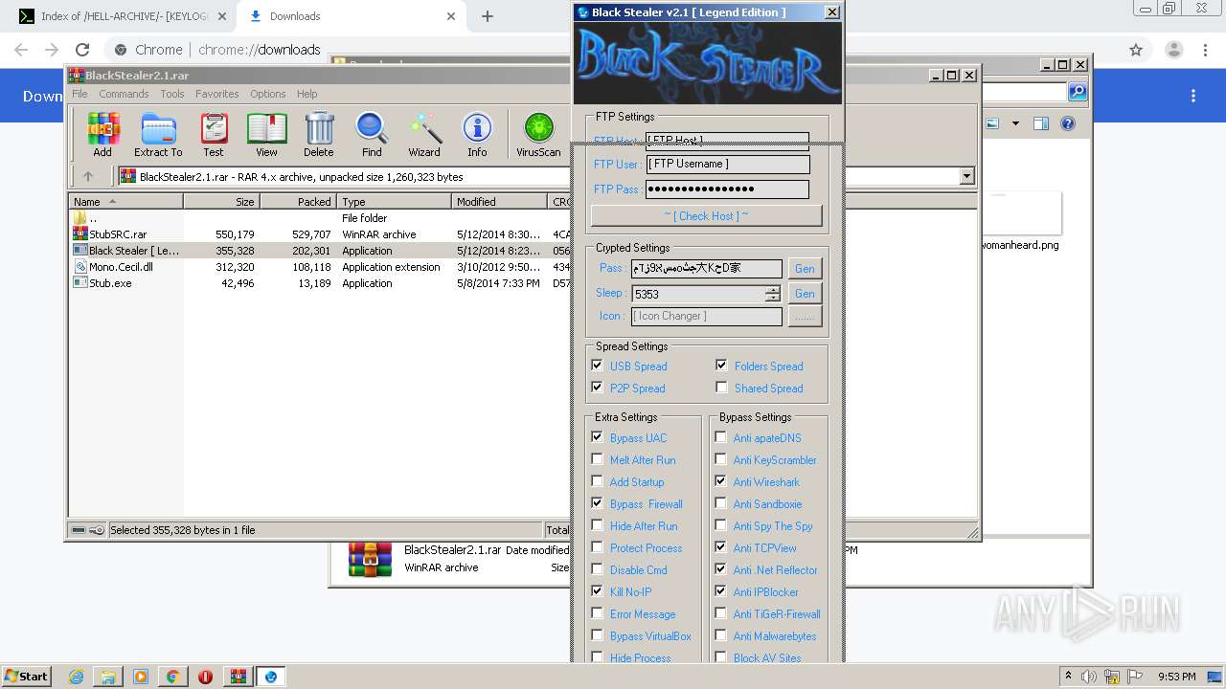
Task: Open Internet Explorer from the taskbar
Action: point(76,677)
